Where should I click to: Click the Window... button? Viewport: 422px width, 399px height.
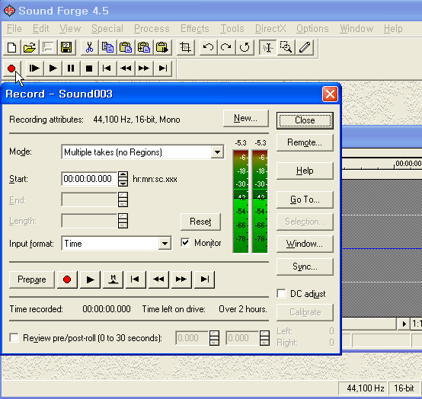coord(305,244)
